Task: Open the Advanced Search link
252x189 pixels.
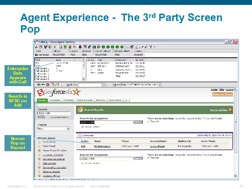Action: tap(59, 117)
